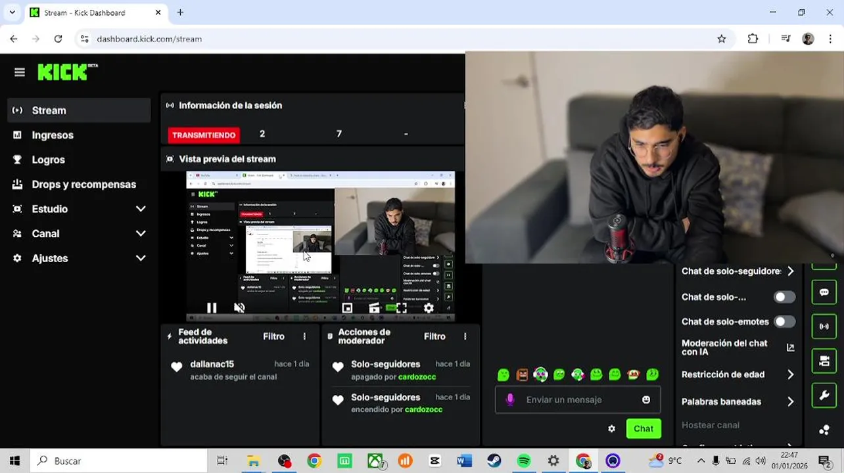844x473 pixels.
Task: Click Hostear canal option
Action: click(711, 425)
